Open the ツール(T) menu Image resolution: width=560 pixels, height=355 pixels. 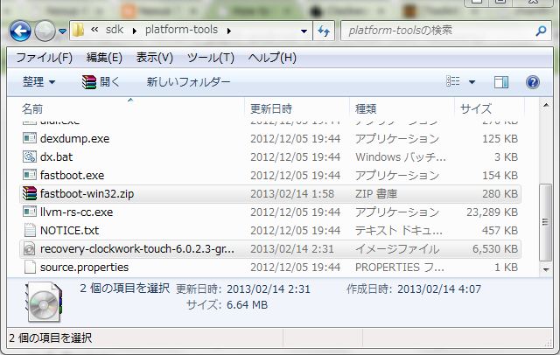(x=211, y=58)
